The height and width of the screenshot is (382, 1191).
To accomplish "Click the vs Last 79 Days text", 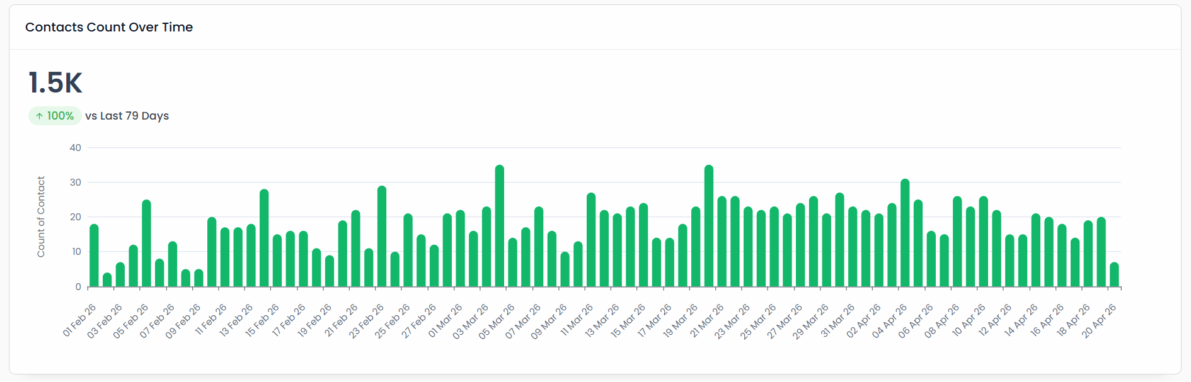I will pyautogui.click(x=127, y=116).
